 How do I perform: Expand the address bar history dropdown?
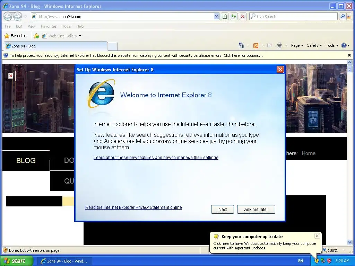point(216,17)
